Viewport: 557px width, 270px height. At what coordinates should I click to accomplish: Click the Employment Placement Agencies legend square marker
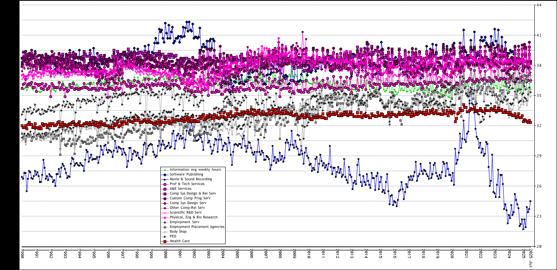pyautogui.click(x=164, y=227)
